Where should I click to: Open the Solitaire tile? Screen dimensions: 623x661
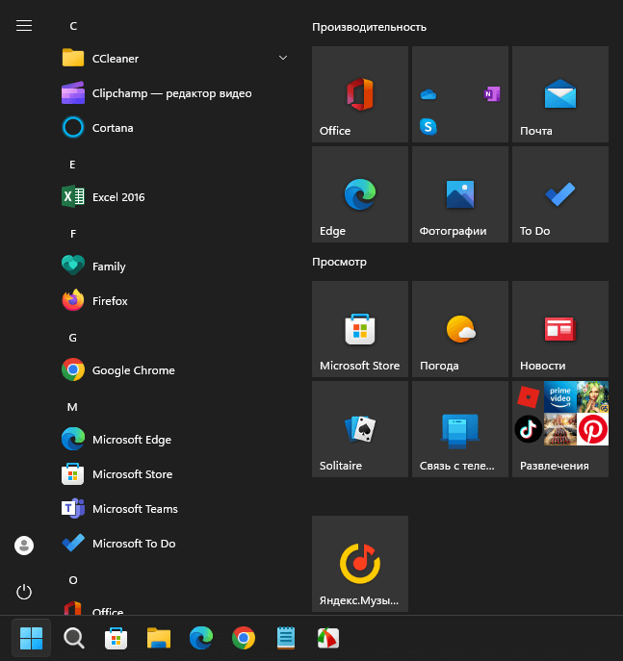click(360, 429)
